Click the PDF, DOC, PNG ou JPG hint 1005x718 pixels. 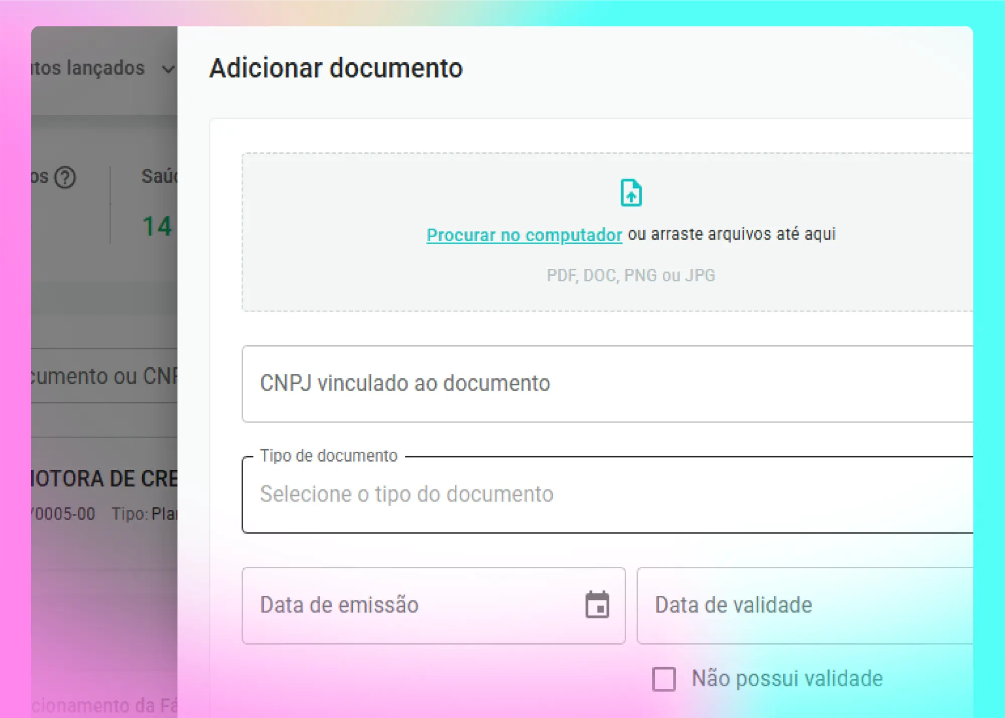point(631,275)
